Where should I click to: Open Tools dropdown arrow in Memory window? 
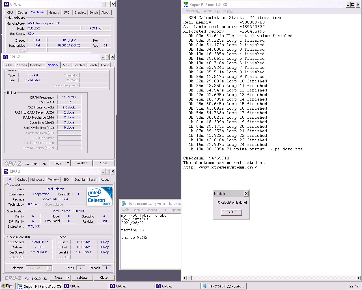68,163
